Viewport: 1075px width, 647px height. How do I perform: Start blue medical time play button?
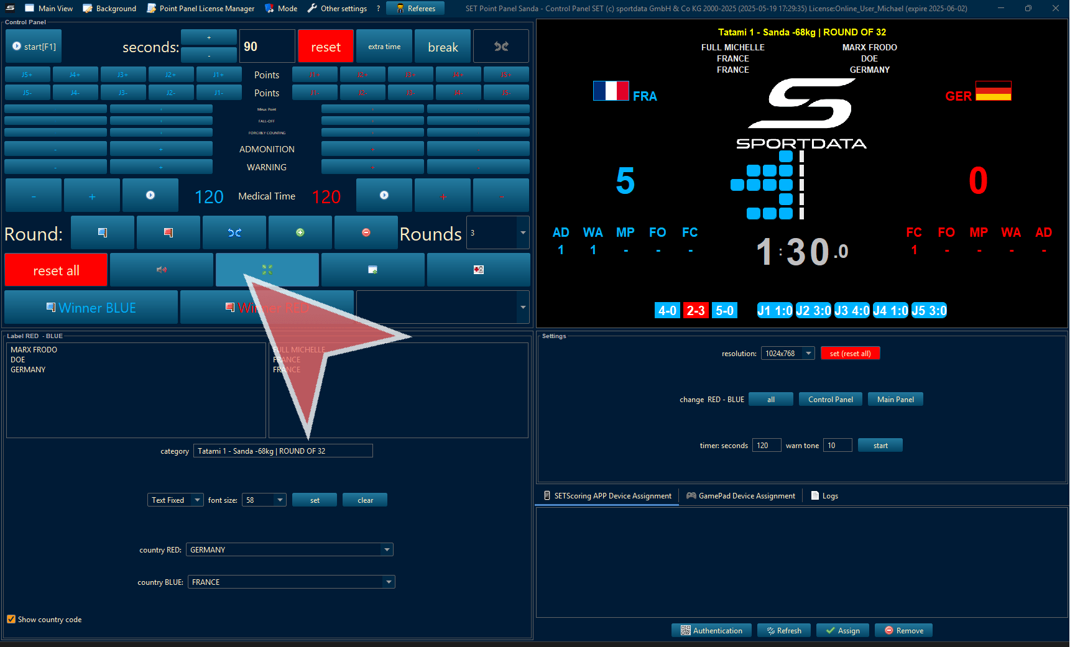click(150, 195)
